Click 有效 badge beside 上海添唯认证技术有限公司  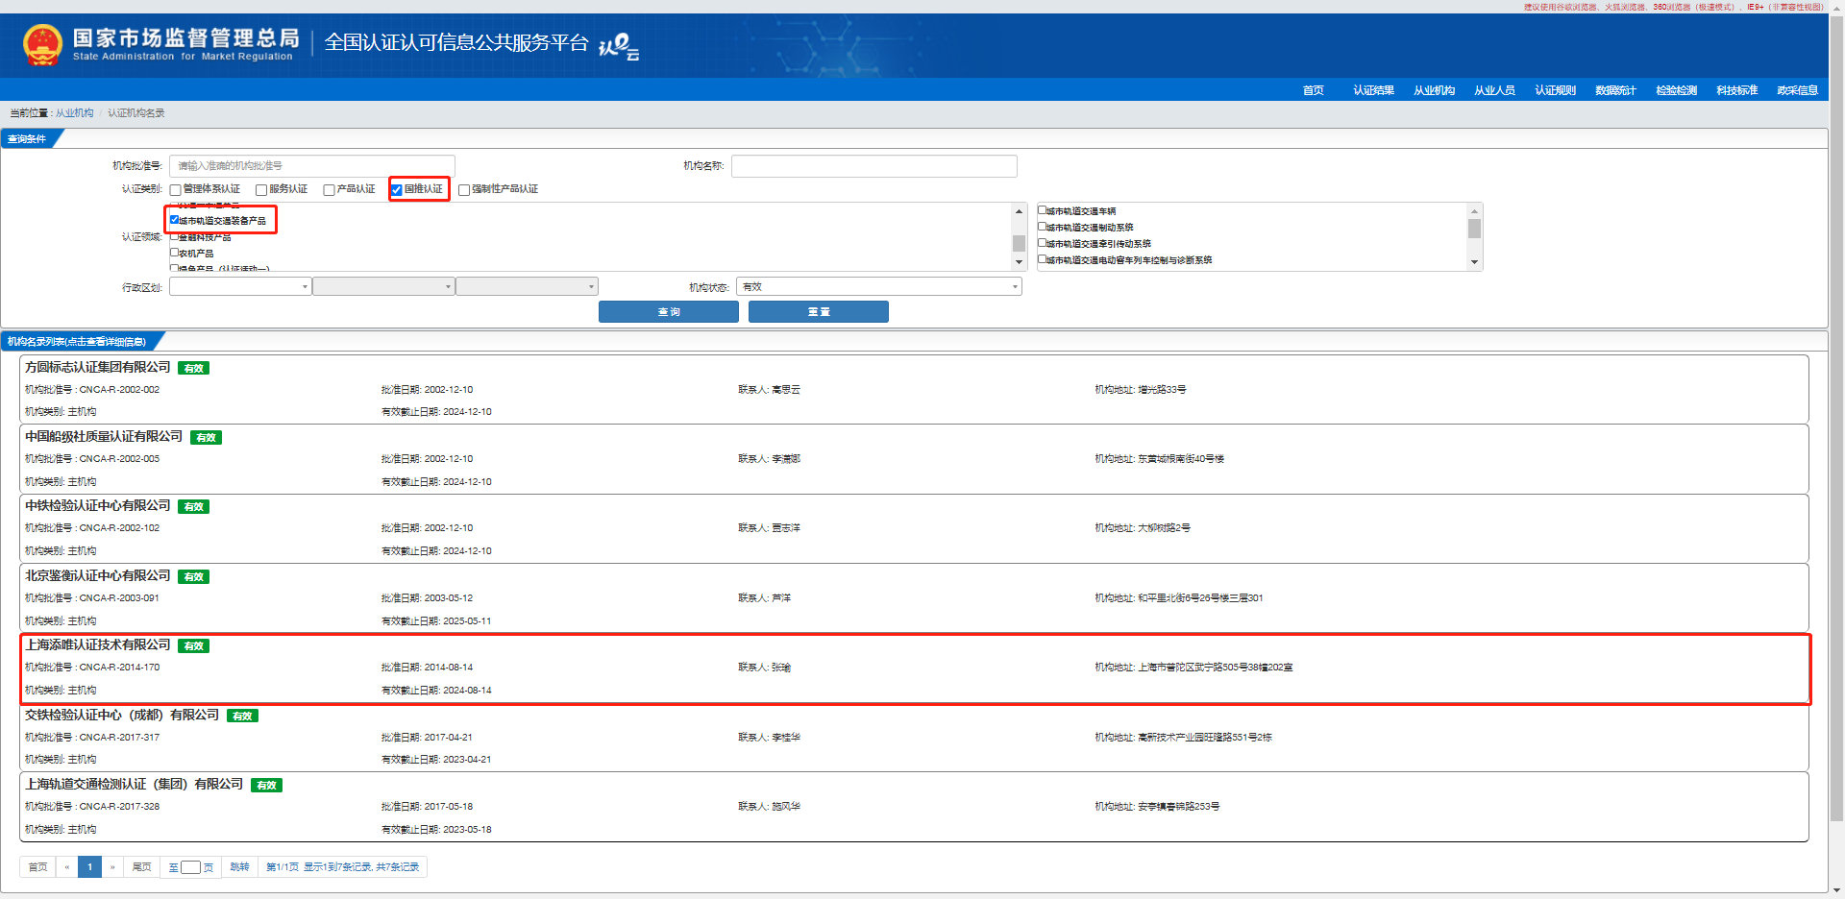193,646
